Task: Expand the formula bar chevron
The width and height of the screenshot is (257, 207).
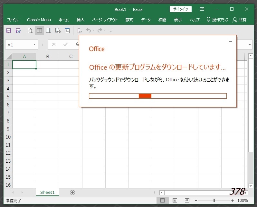Action: 250,44
